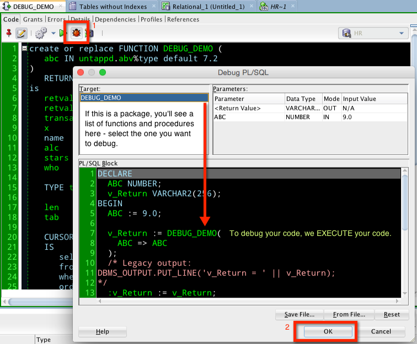Open the HR connection dropdown

pyautogui.click(x=402, y=33)
